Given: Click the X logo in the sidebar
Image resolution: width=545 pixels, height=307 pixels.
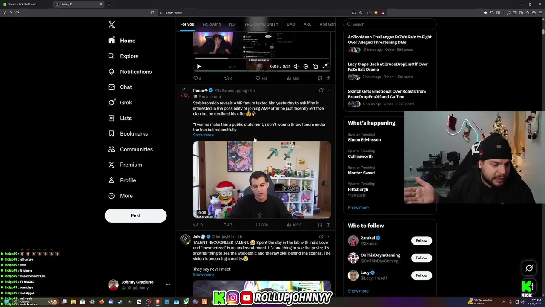Looking at the screenshot, I should [x=112, y=25].
